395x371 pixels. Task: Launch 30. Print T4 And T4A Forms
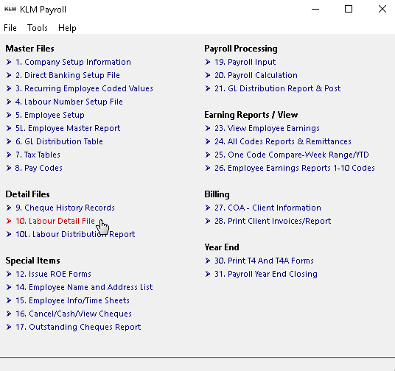point(264,261)
